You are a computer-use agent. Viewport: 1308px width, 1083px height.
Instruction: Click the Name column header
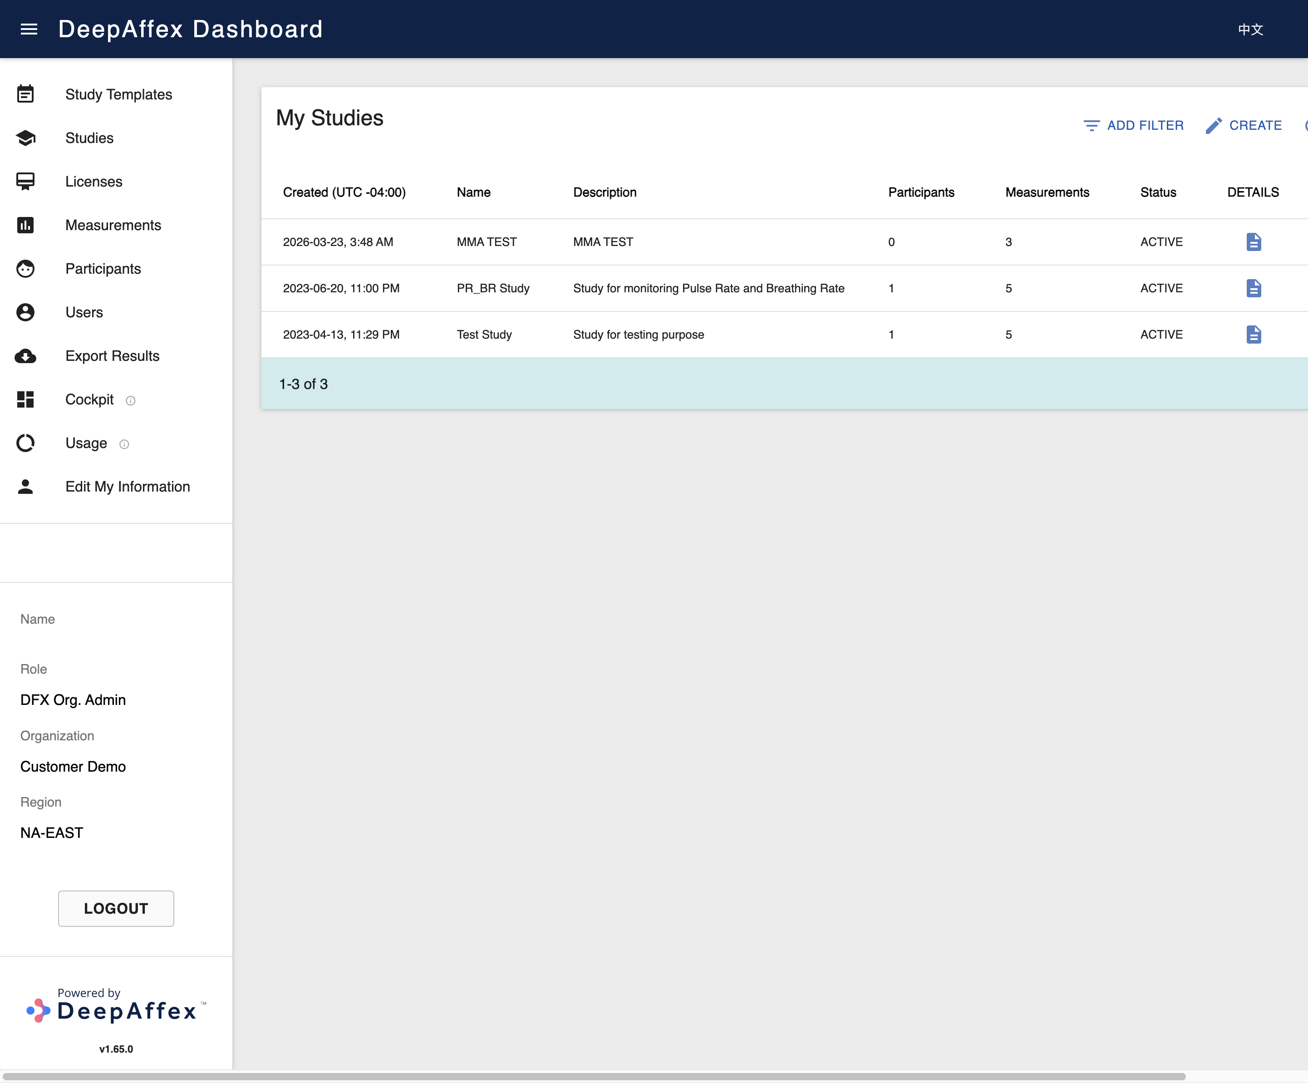[x=473, y=192]
